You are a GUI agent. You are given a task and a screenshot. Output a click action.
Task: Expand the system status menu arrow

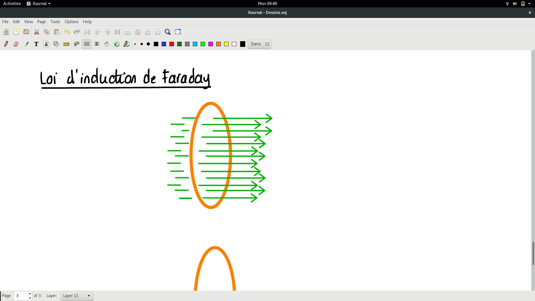coord(529,4)
